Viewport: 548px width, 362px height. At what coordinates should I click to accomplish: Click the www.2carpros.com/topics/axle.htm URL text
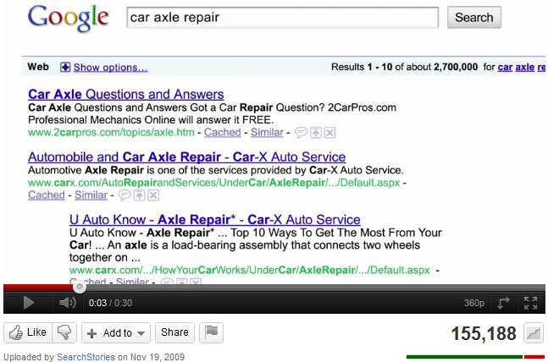pos(111,132)
